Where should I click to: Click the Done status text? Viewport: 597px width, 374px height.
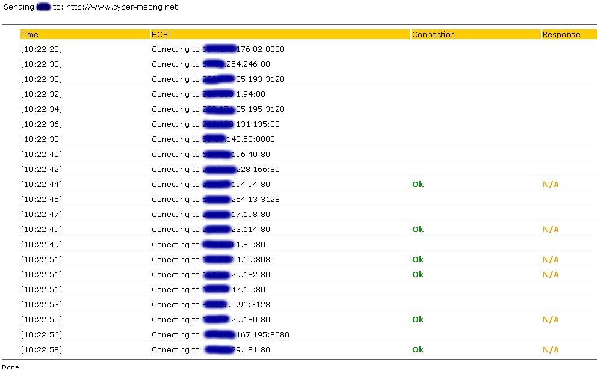point(11,367)
